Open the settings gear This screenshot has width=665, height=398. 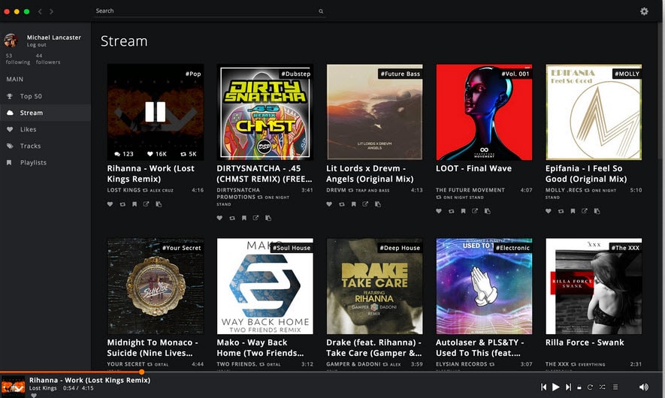(x=644, y=11)
